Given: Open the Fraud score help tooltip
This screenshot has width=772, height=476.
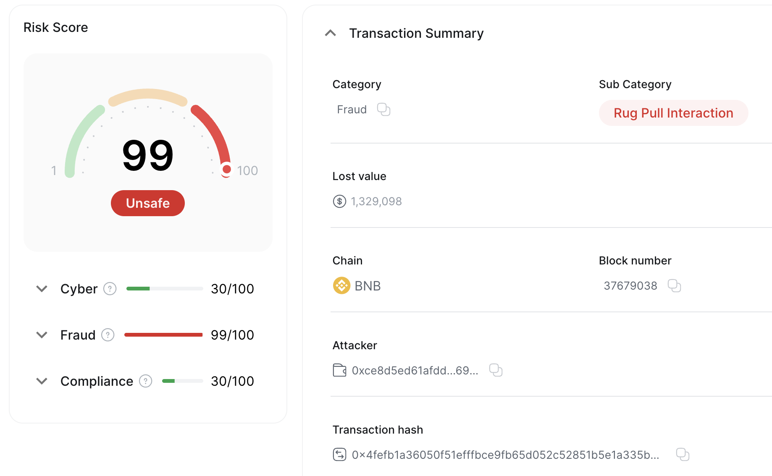Looking at the screenshot, I should (108, 335).
